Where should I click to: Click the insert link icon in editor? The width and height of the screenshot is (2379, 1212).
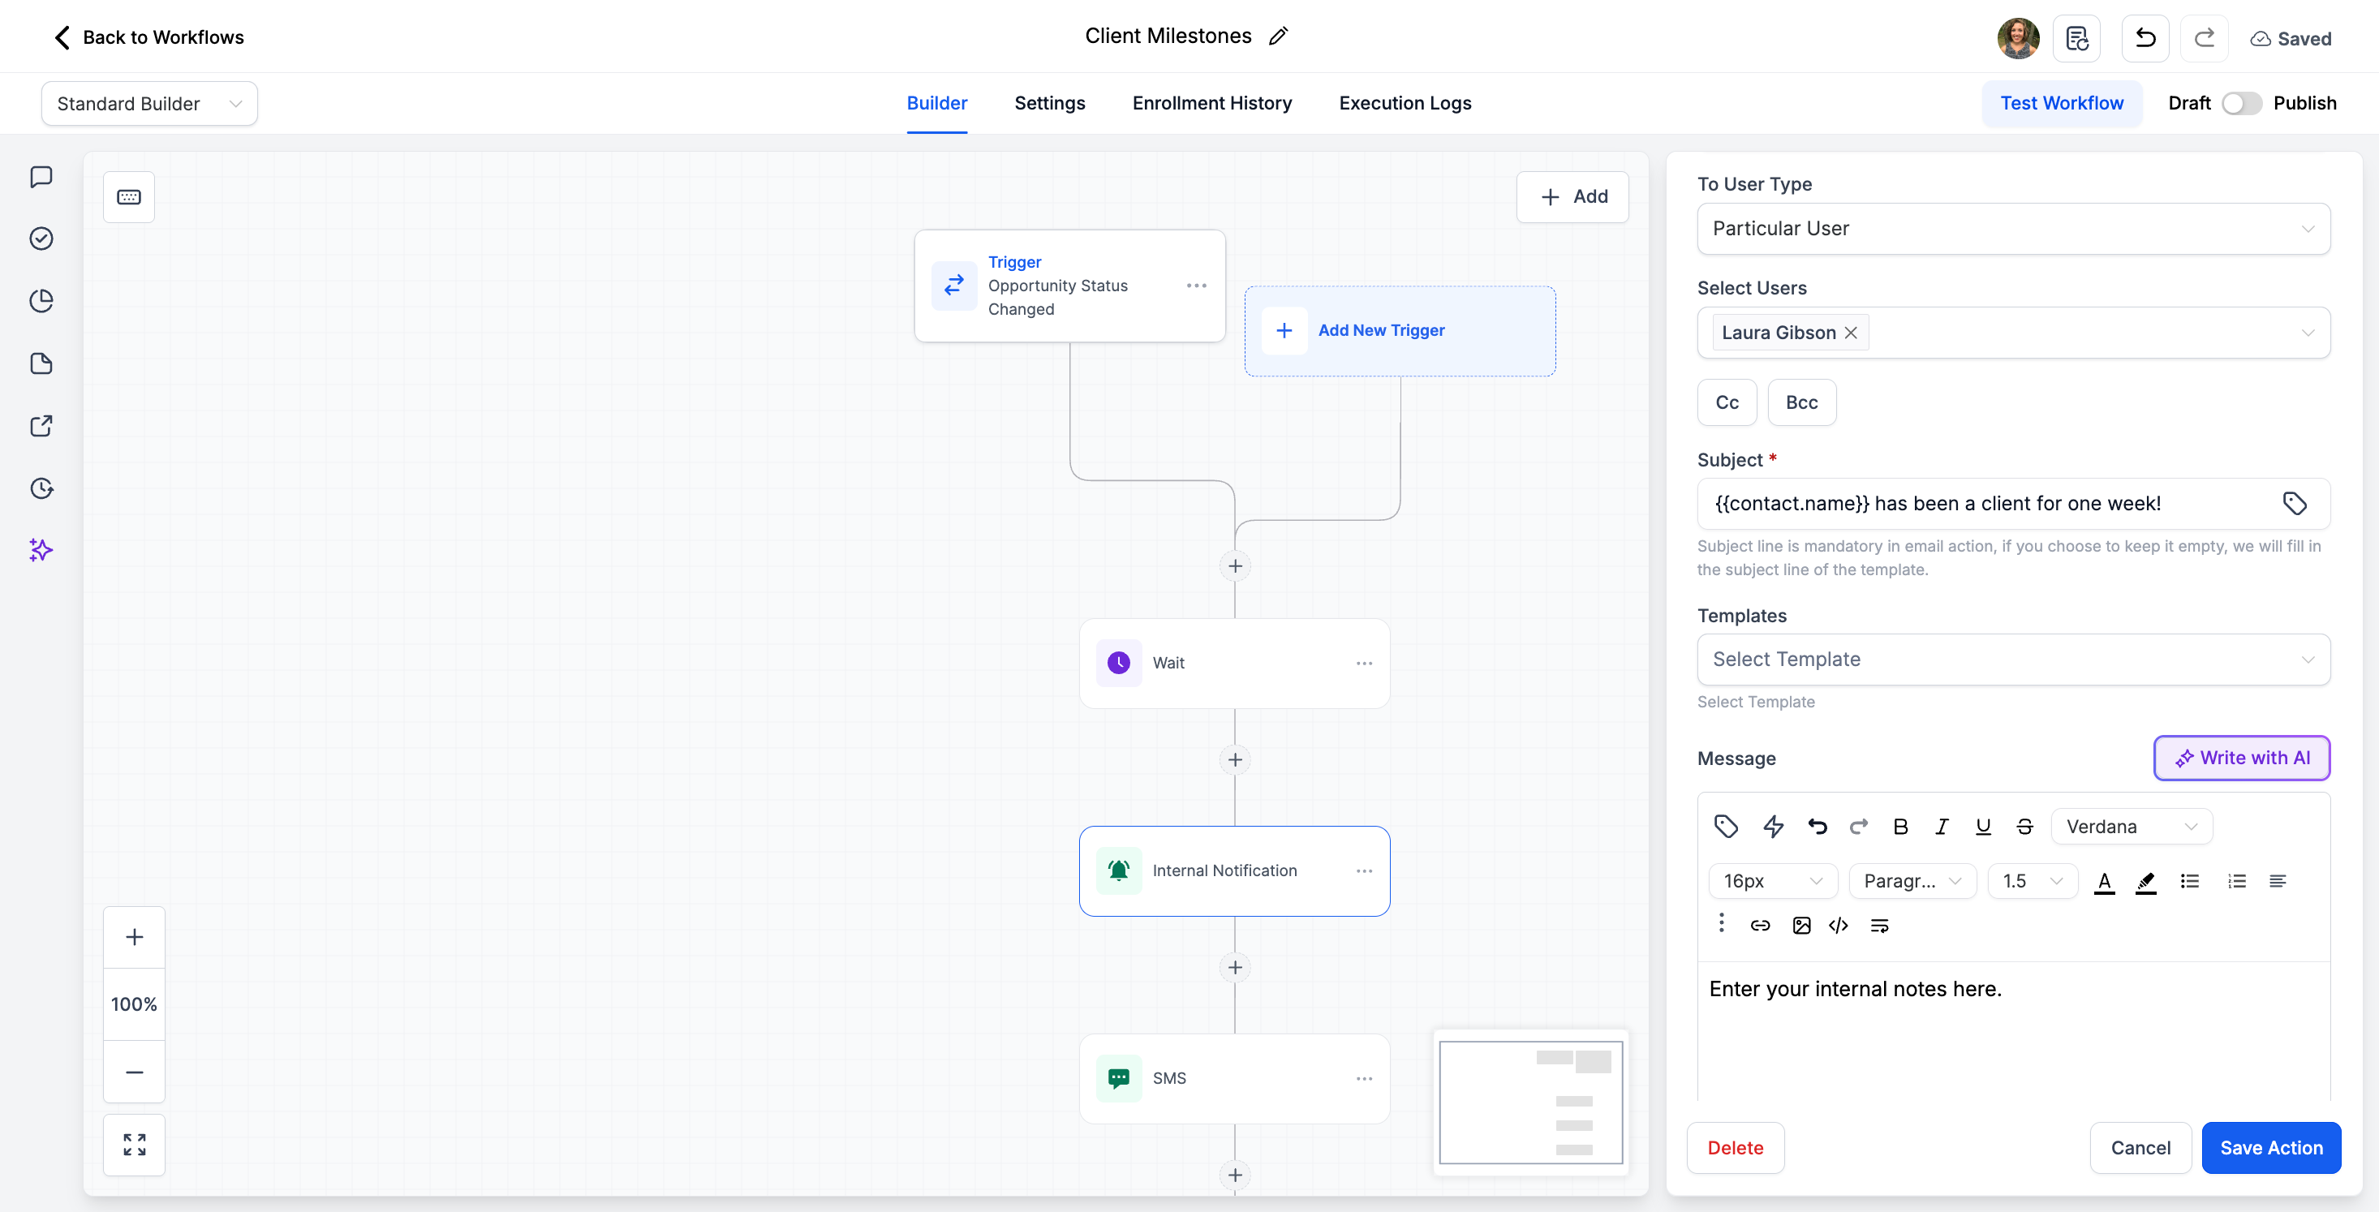click(1760, 925)
